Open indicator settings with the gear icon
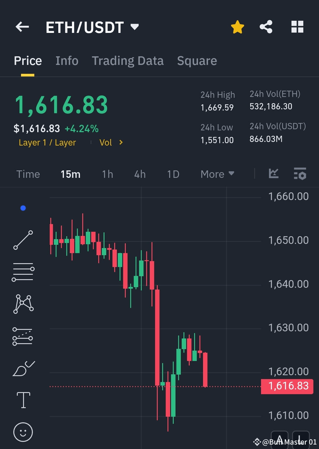The image size is (319, 449). pyautogui.click(x=300, y=174)
